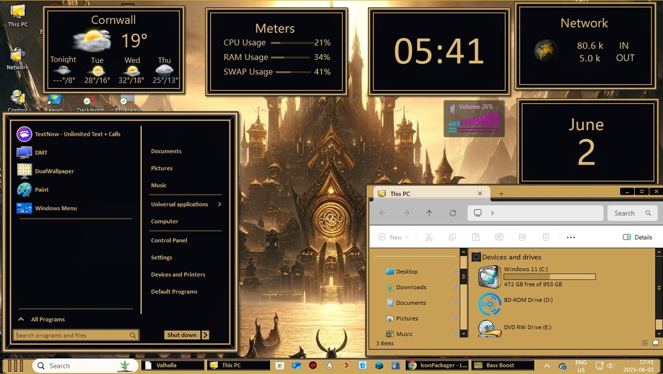663x374 pixels.
Task: Expand All Programs list
Action: click(x=41, y=320)
